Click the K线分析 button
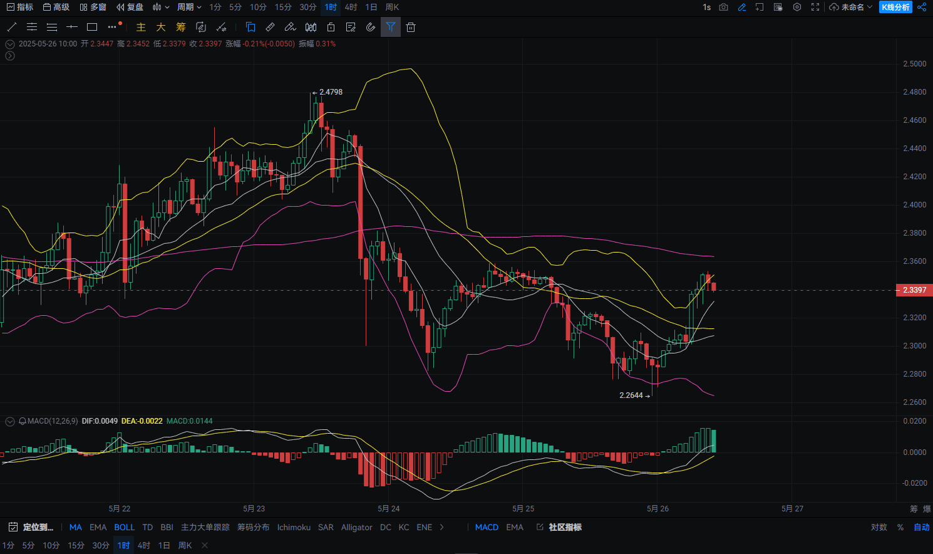933x554 pixels. (x=895, y=7)
